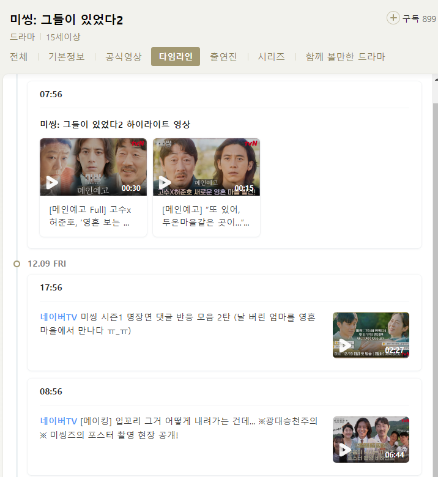438x477 pixels.
Task: Play the 00:30 main trailer video
Action: click(93, 167)
